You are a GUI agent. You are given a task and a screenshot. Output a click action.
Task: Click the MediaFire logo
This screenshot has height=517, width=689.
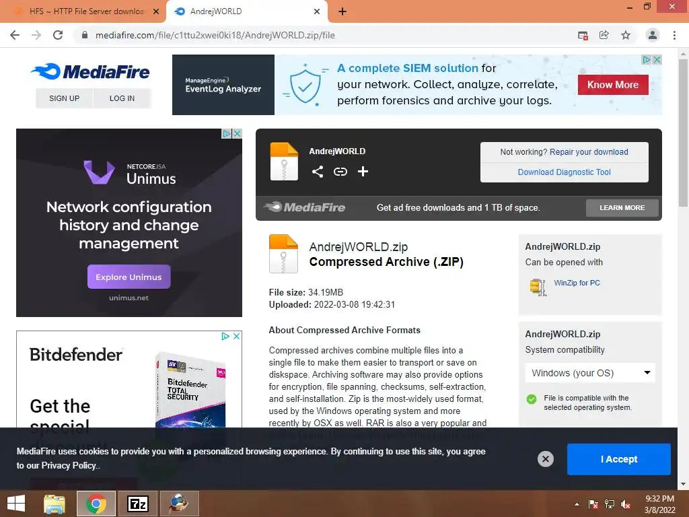90,71
